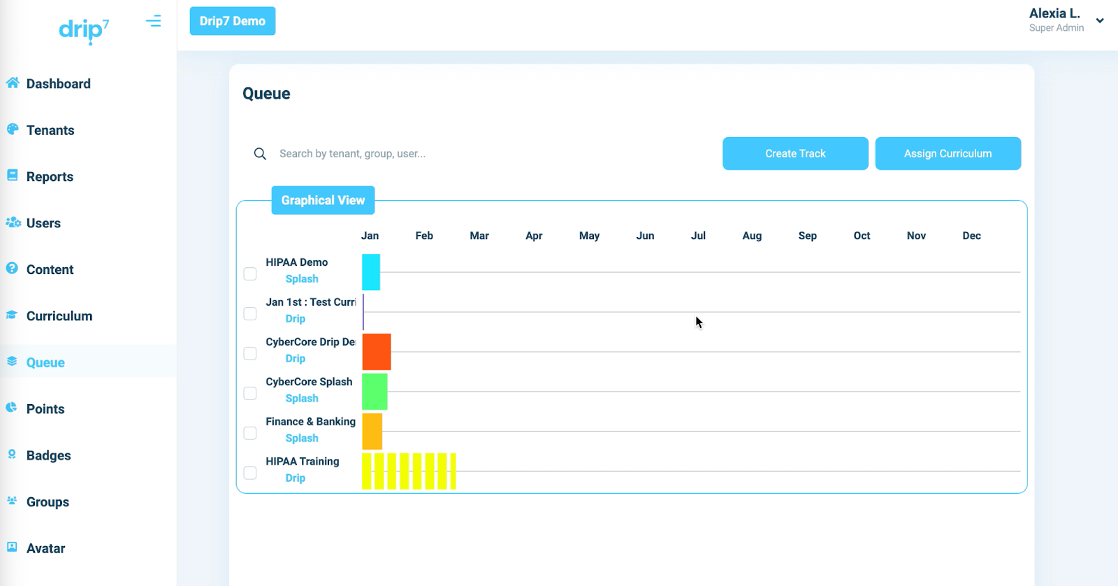Click the Badges award icon
This screenshot has height=586, width=1118.
pos(12,455)
